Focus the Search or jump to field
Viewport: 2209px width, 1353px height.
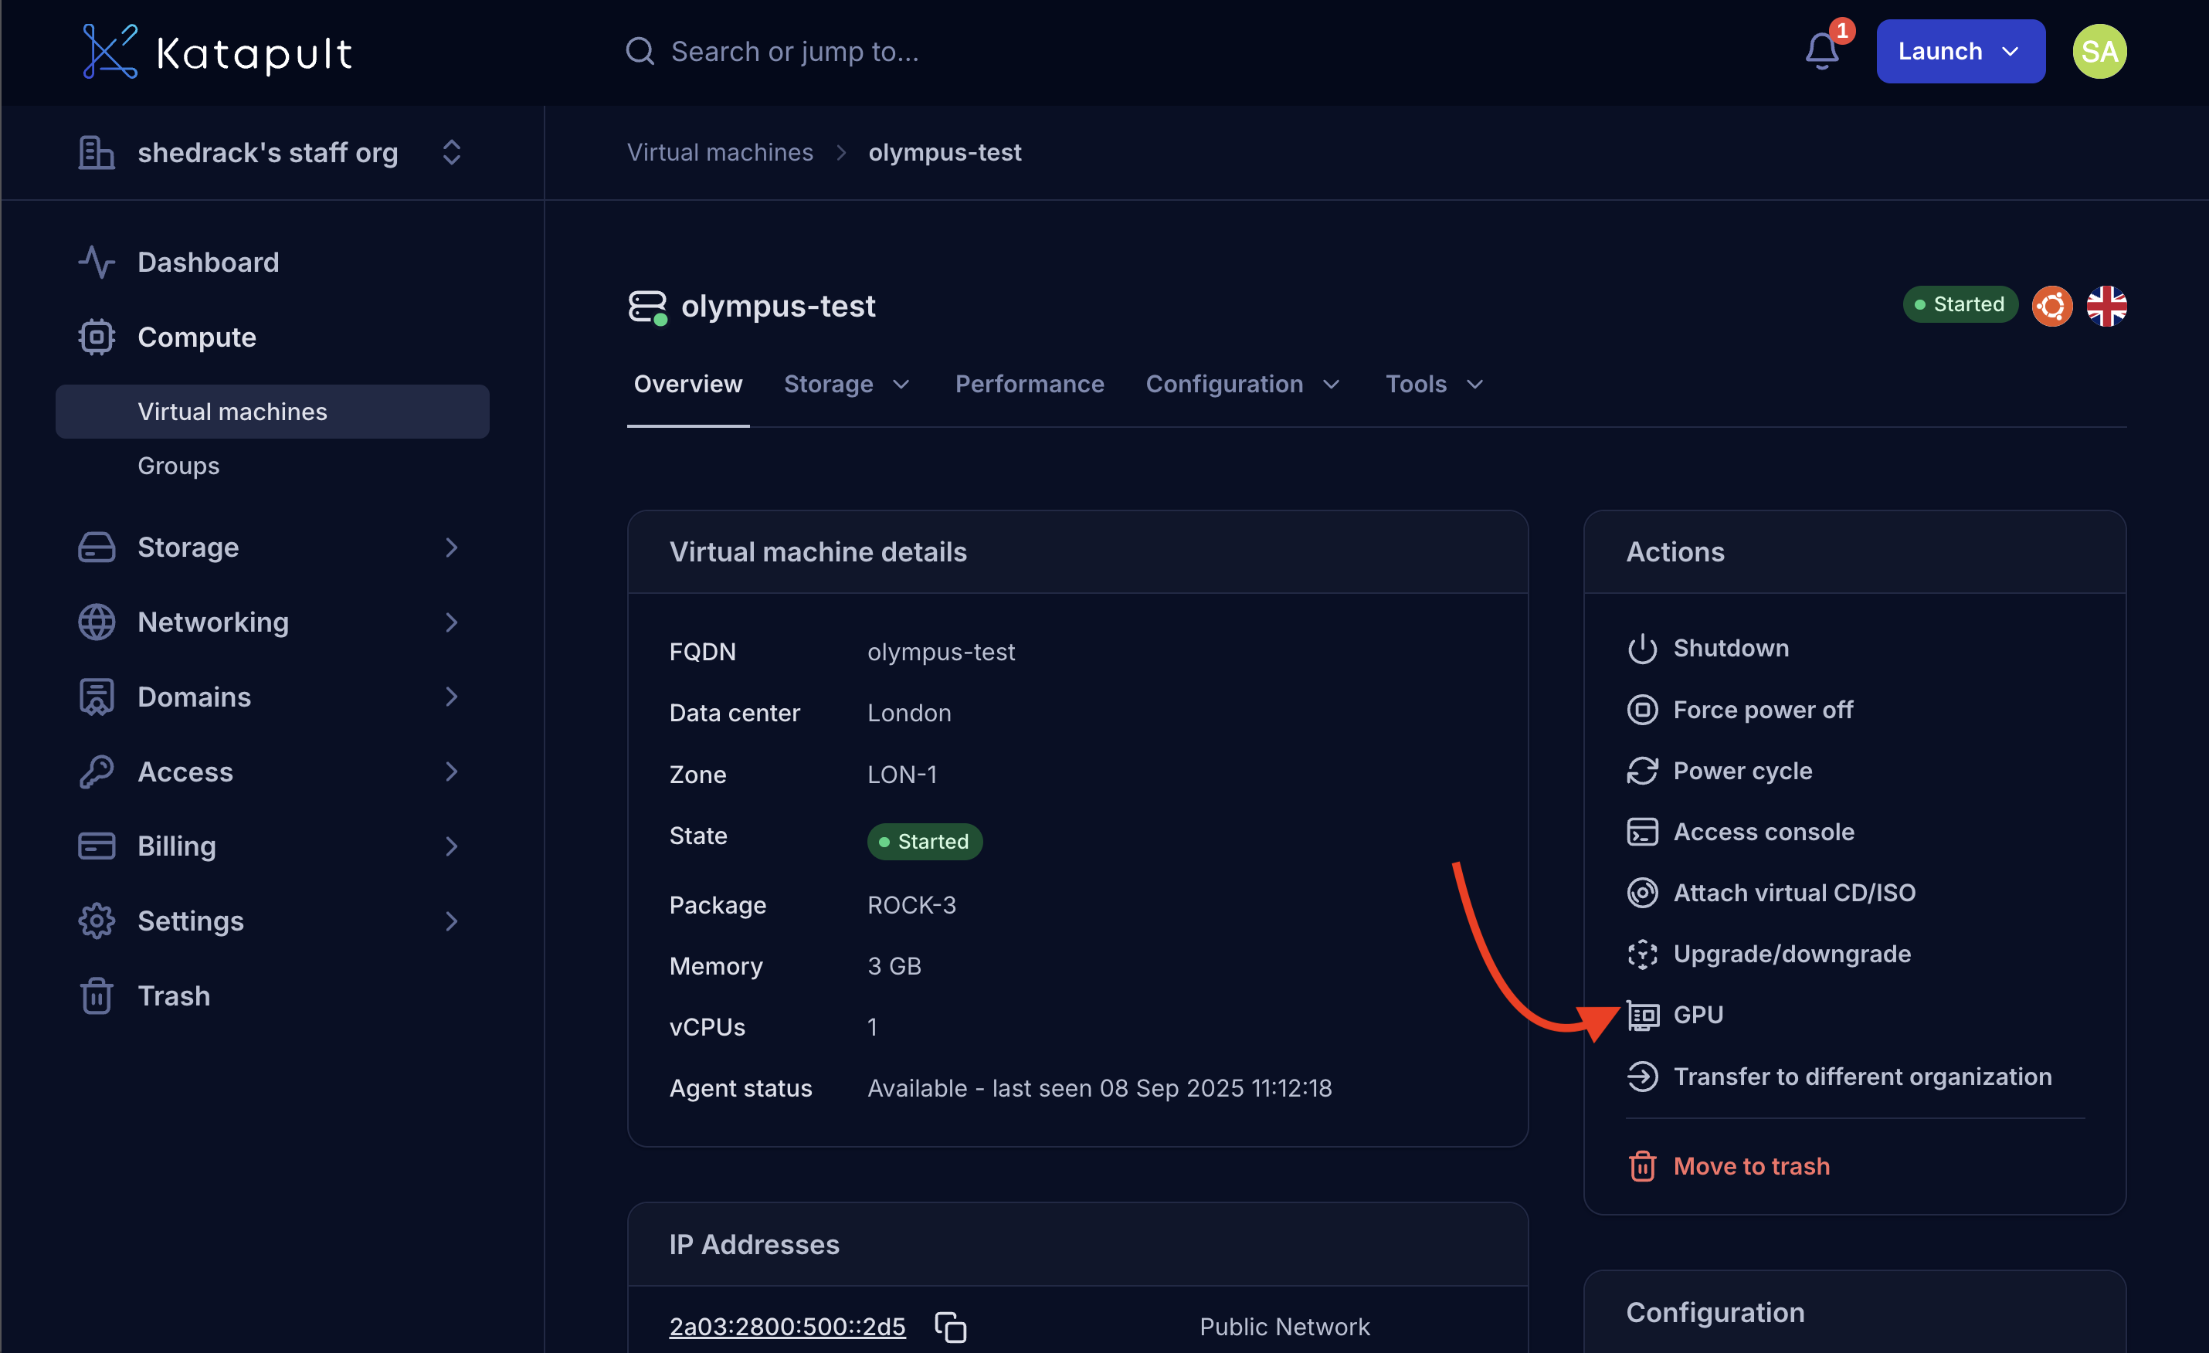click(794, 51)
